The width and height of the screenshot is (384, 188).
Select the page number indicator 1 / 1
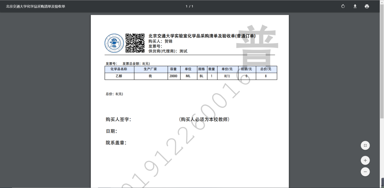tap(190, 6)
